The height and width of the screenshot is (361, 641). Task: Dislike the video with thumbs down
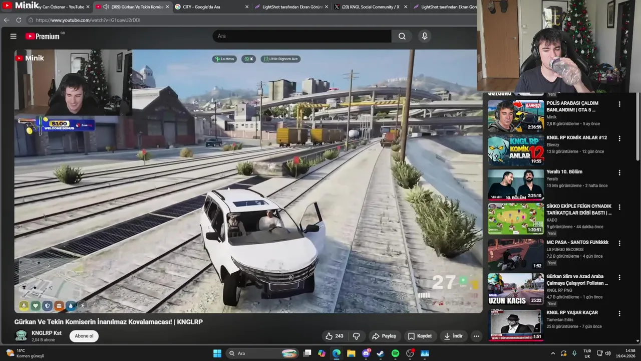tap(357, 336)
